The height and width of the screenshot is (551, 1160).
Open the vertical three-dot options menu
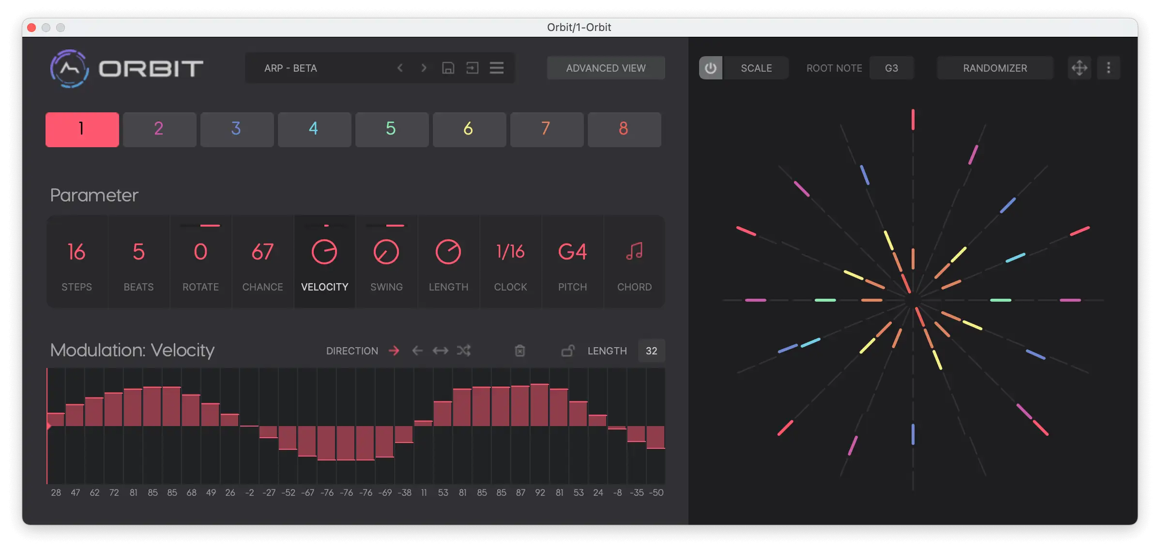click(x=1108, y=68)
